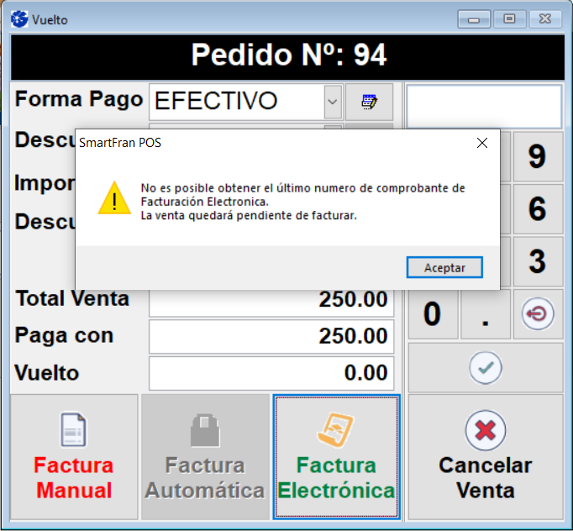Click the payment details icon beside Forma Pago

369,102
